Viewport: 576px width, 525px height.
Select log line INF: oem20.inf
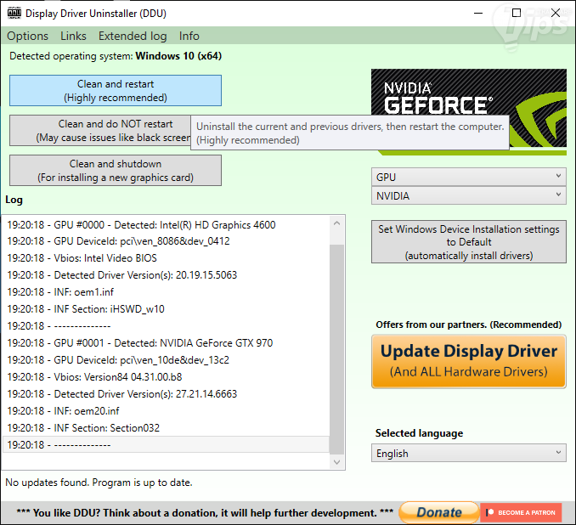(x=166, y=411)
